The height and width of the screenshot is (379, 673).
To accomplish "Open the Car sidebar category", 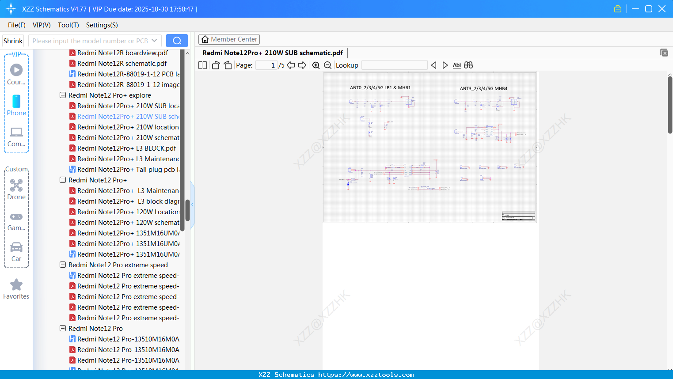I will point(16,252).
